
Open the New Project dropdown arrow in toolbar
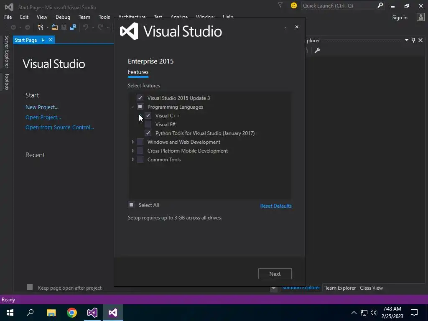tap(48, 27)
